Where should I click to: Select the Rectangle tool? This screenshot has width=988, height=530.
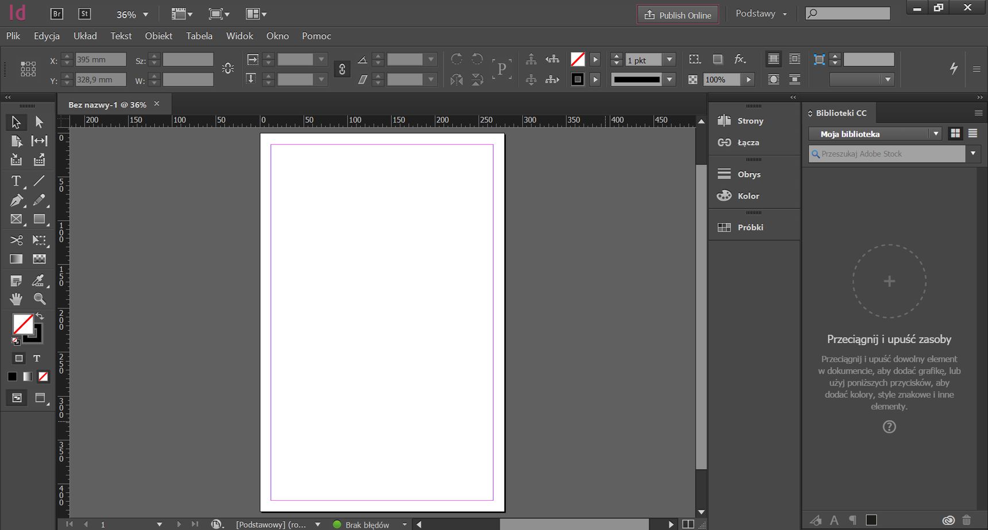tap(39, 219)
